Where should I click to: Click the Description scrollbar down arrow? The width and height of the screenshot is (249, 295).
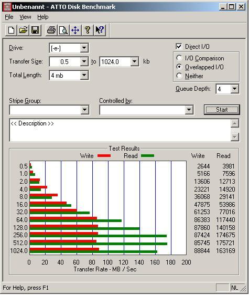[x=235, y=137]
